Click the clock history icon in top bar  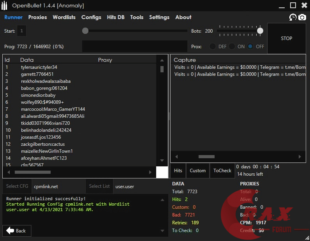(x=293, y=17)
